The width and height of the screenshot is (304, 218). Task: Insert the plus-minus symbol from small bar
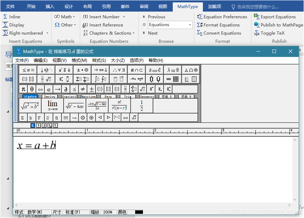point(91,89)
